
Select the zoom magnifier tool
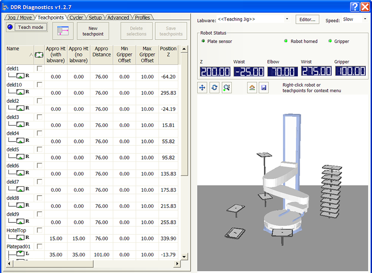coord(226,87)
